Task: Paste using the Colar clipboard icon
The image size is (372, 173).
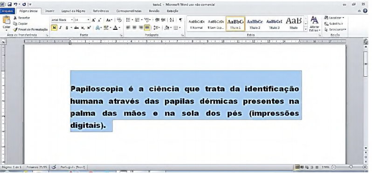Action: click(x=7, y=20)
